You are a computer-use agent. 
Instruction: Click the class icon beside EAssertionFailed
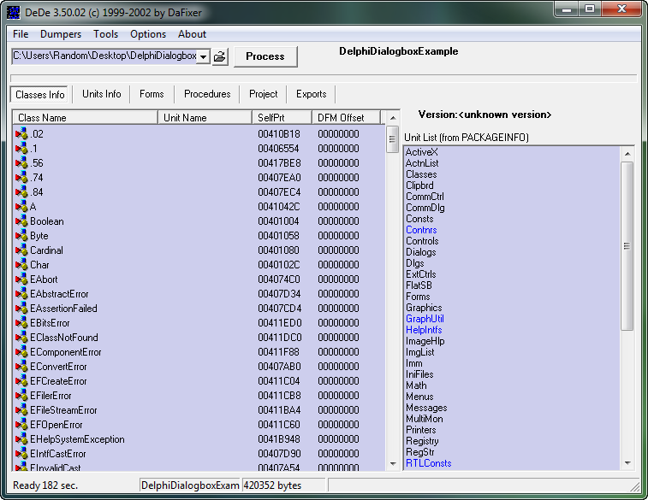click(x=21, y=309)
